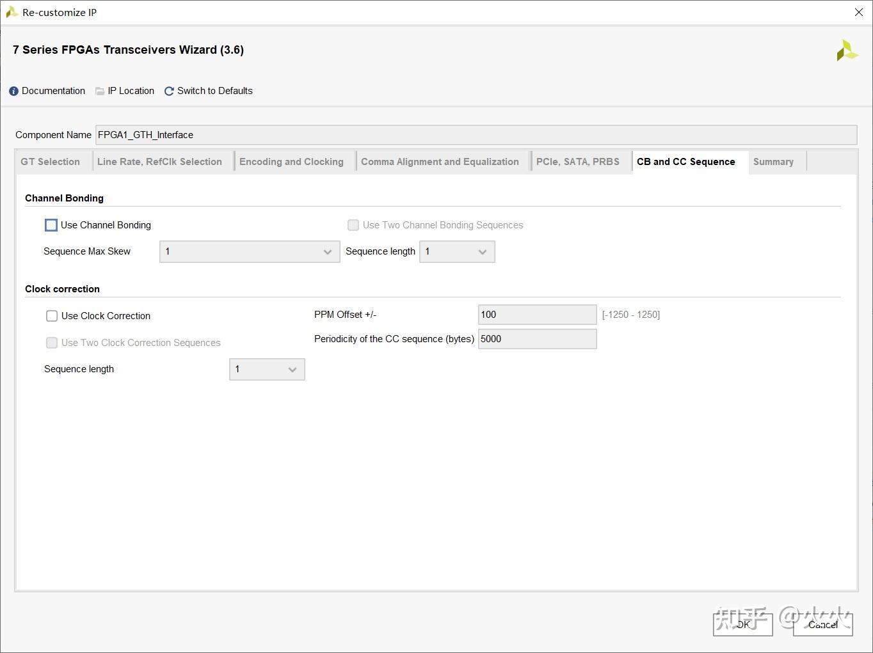Click the Xilinx logo in header
This screenshot has height=653, width=873.
coord(847,51)
